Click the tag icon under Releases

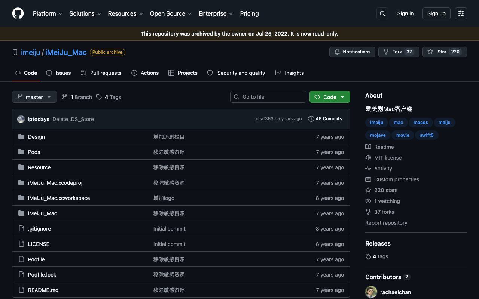coord(368,256)
